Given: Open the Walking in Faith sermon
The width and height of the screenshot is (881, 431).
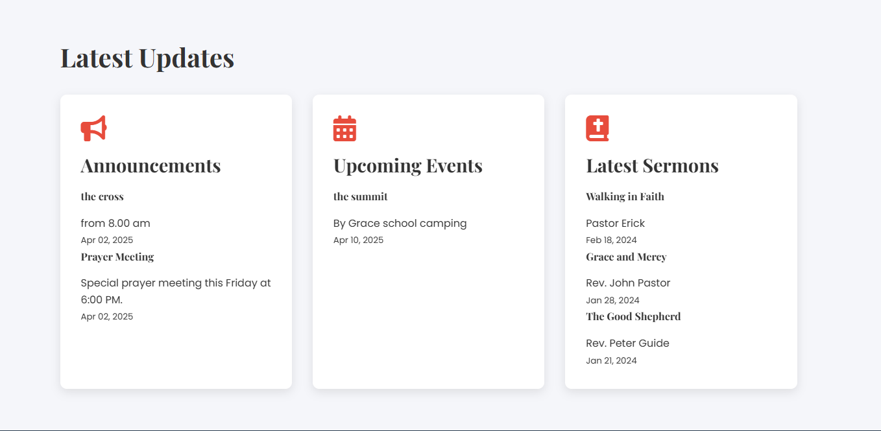Looking at the screenshot, I should tap(625, 196).
